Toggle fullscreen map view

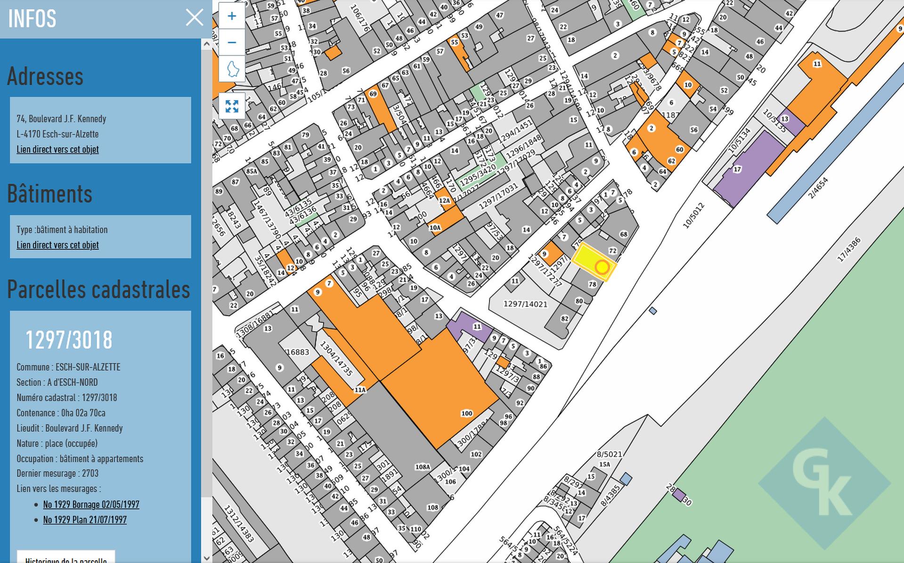point(232,106)
